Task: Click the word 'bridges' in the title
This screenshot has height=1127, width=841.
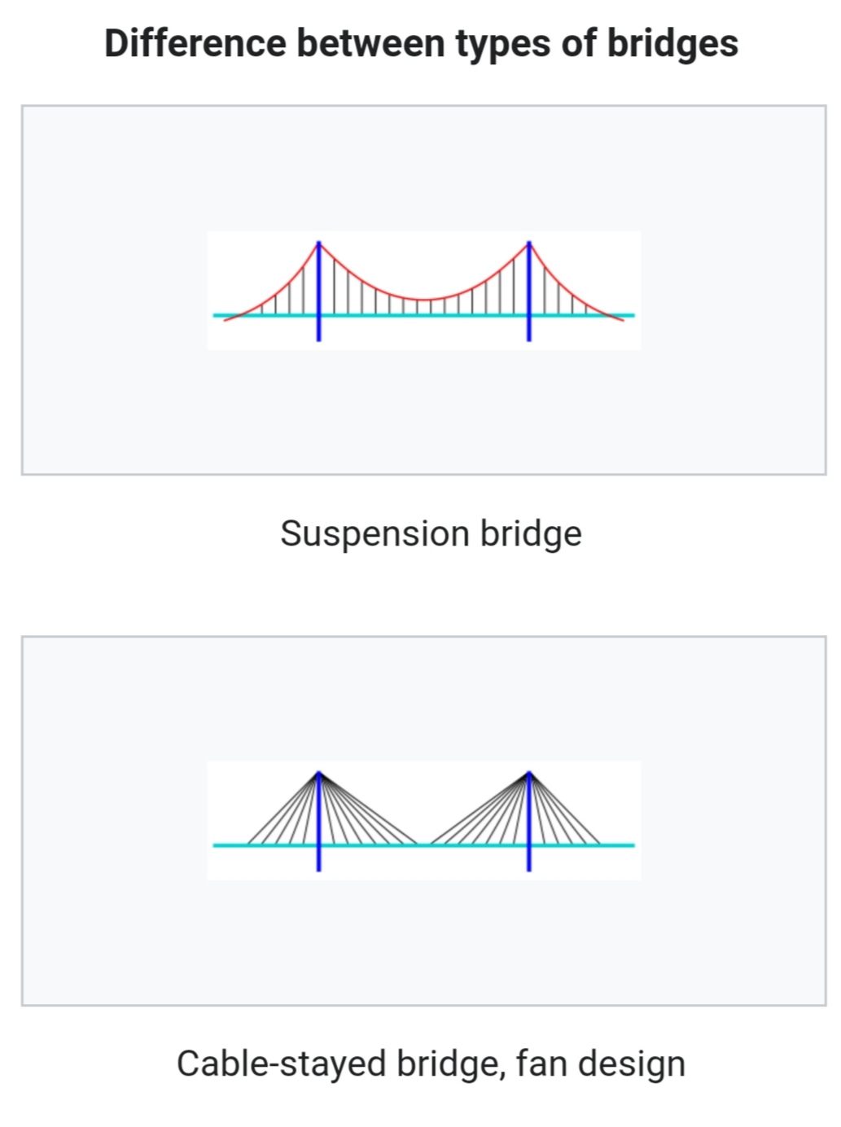Action: 672,44
